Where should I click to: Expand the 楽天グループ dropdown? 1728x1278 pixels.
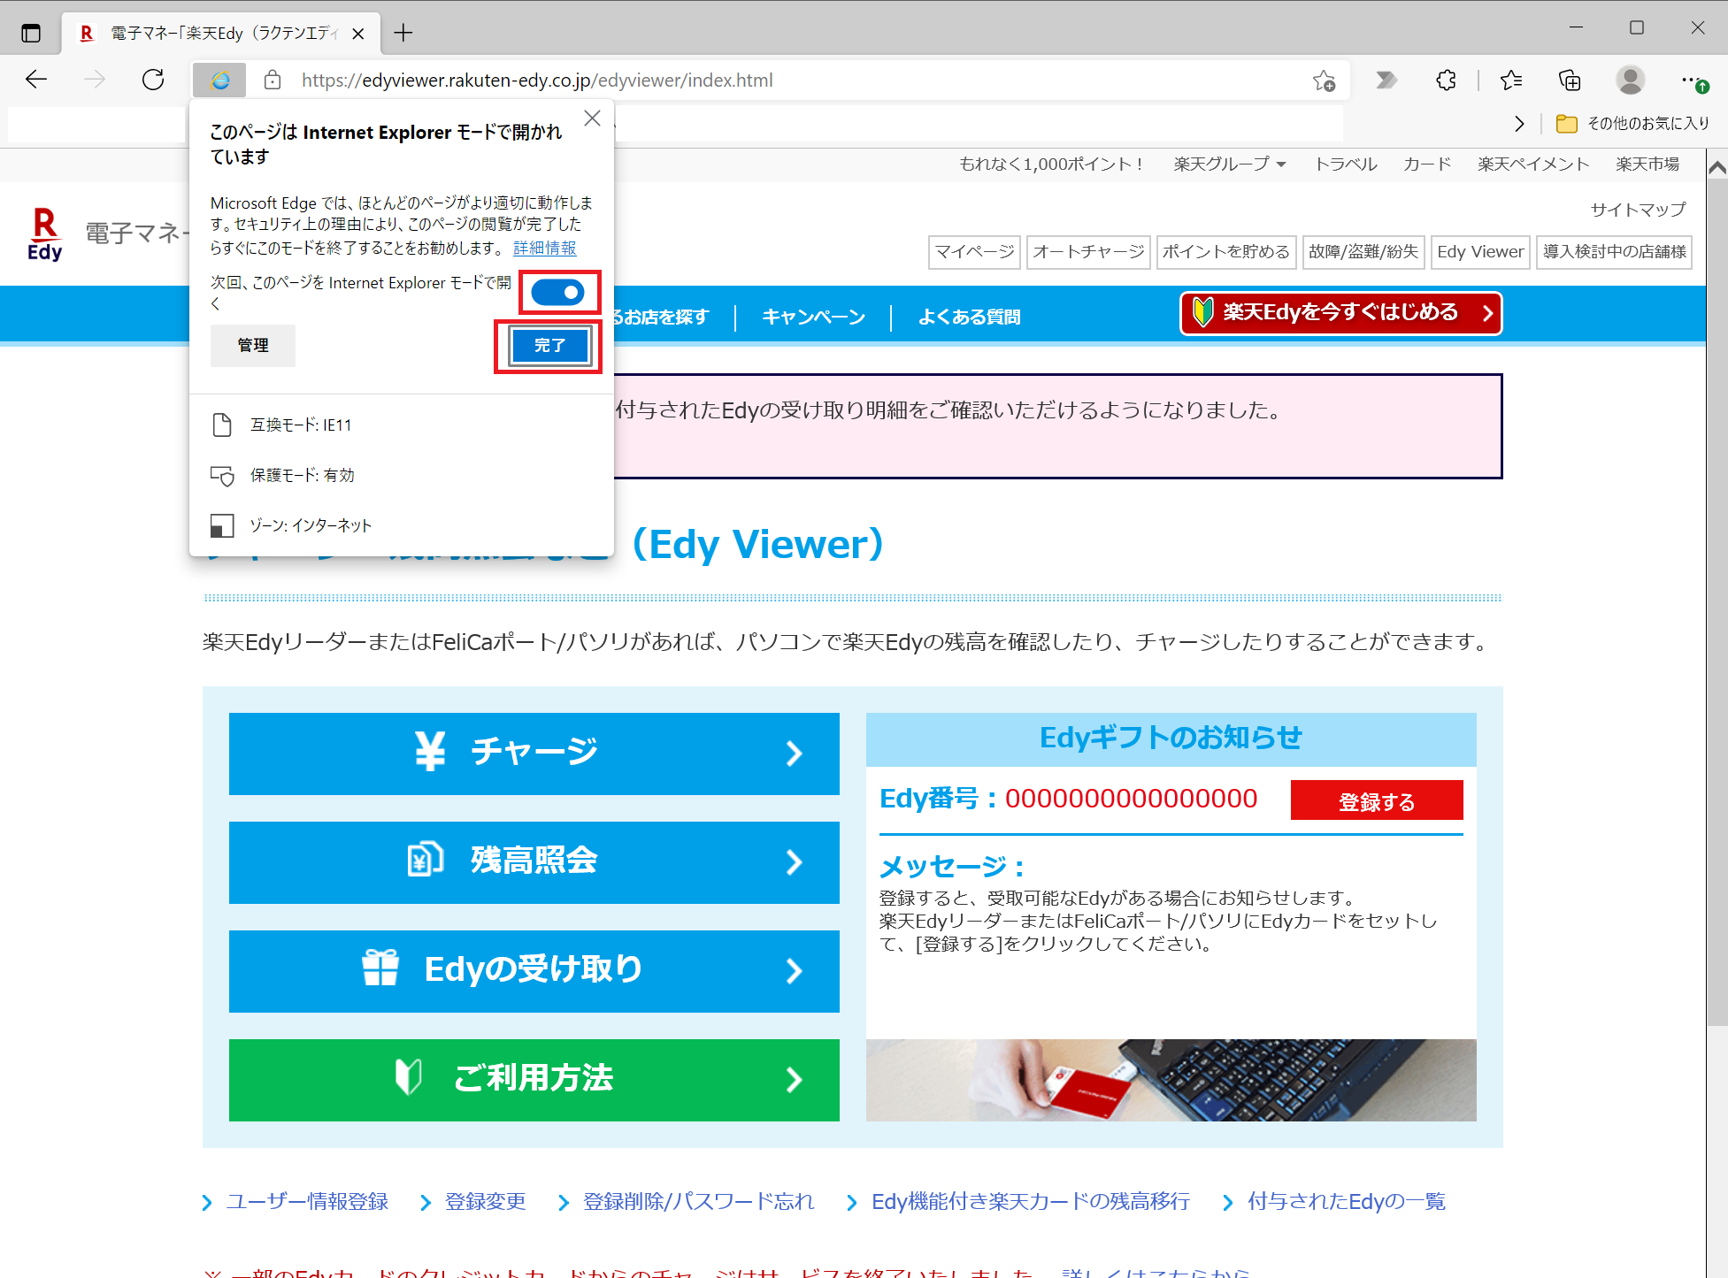coord(1230,165)
